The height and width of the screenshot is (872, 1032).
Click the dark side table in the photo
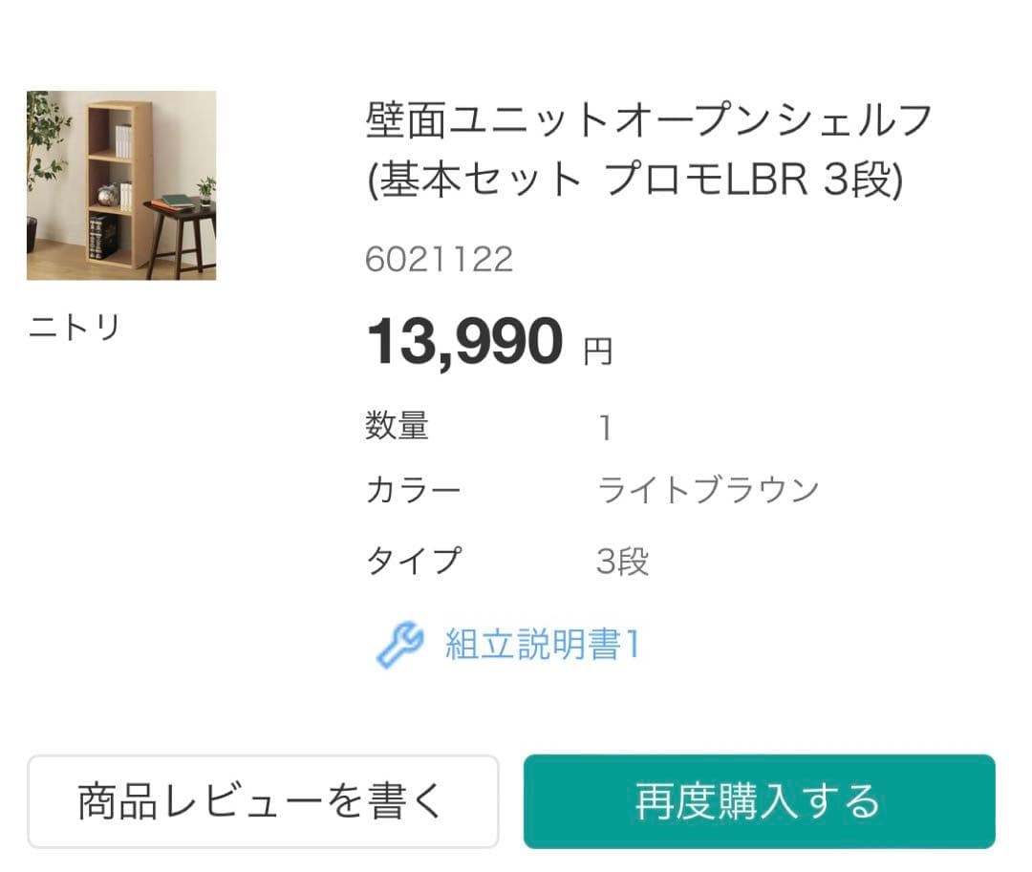click(182, 234)
